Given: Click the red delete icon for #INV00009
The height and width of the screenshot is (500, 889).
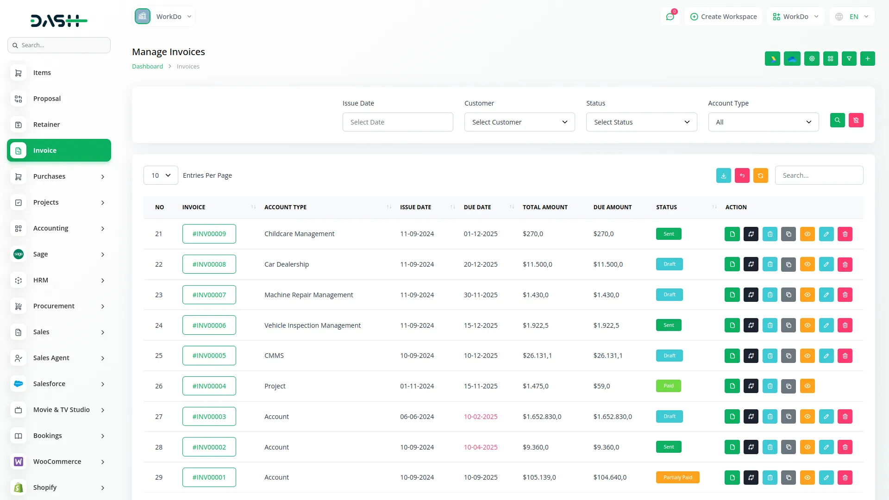Looking at the screenshot, I should [x=845, y=234].
